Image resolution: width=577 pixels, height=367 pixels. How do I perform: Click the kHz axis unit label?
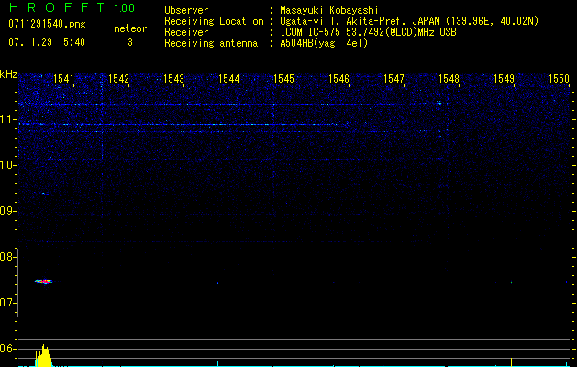[8, 74]
